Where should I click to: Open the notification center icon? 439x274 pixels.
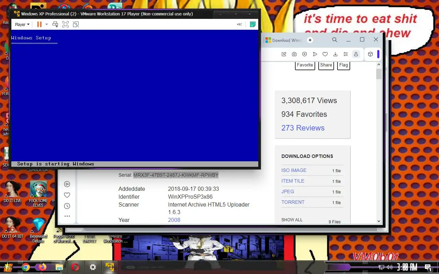point(428,267)
